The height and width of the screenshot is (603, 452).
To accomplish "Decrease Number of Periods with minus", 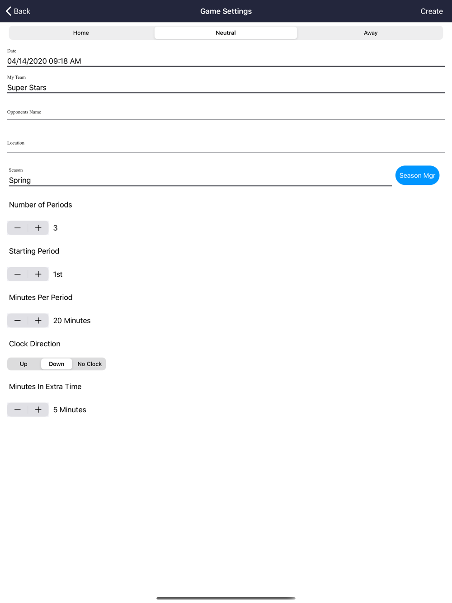I will coord(18,228).
